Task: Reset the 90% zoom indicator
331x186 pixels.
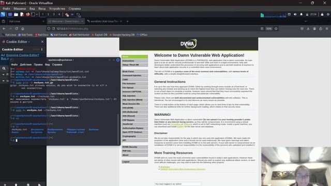Action: pos(269,29)
